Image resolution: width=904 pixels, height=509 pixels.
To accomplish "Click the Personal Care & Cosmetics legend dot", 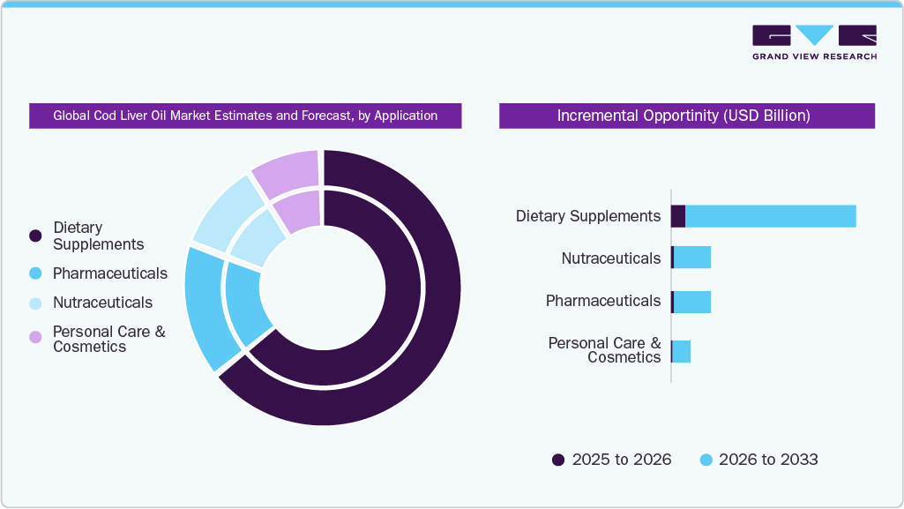I will pyautogui.click(x=36, y=337).
